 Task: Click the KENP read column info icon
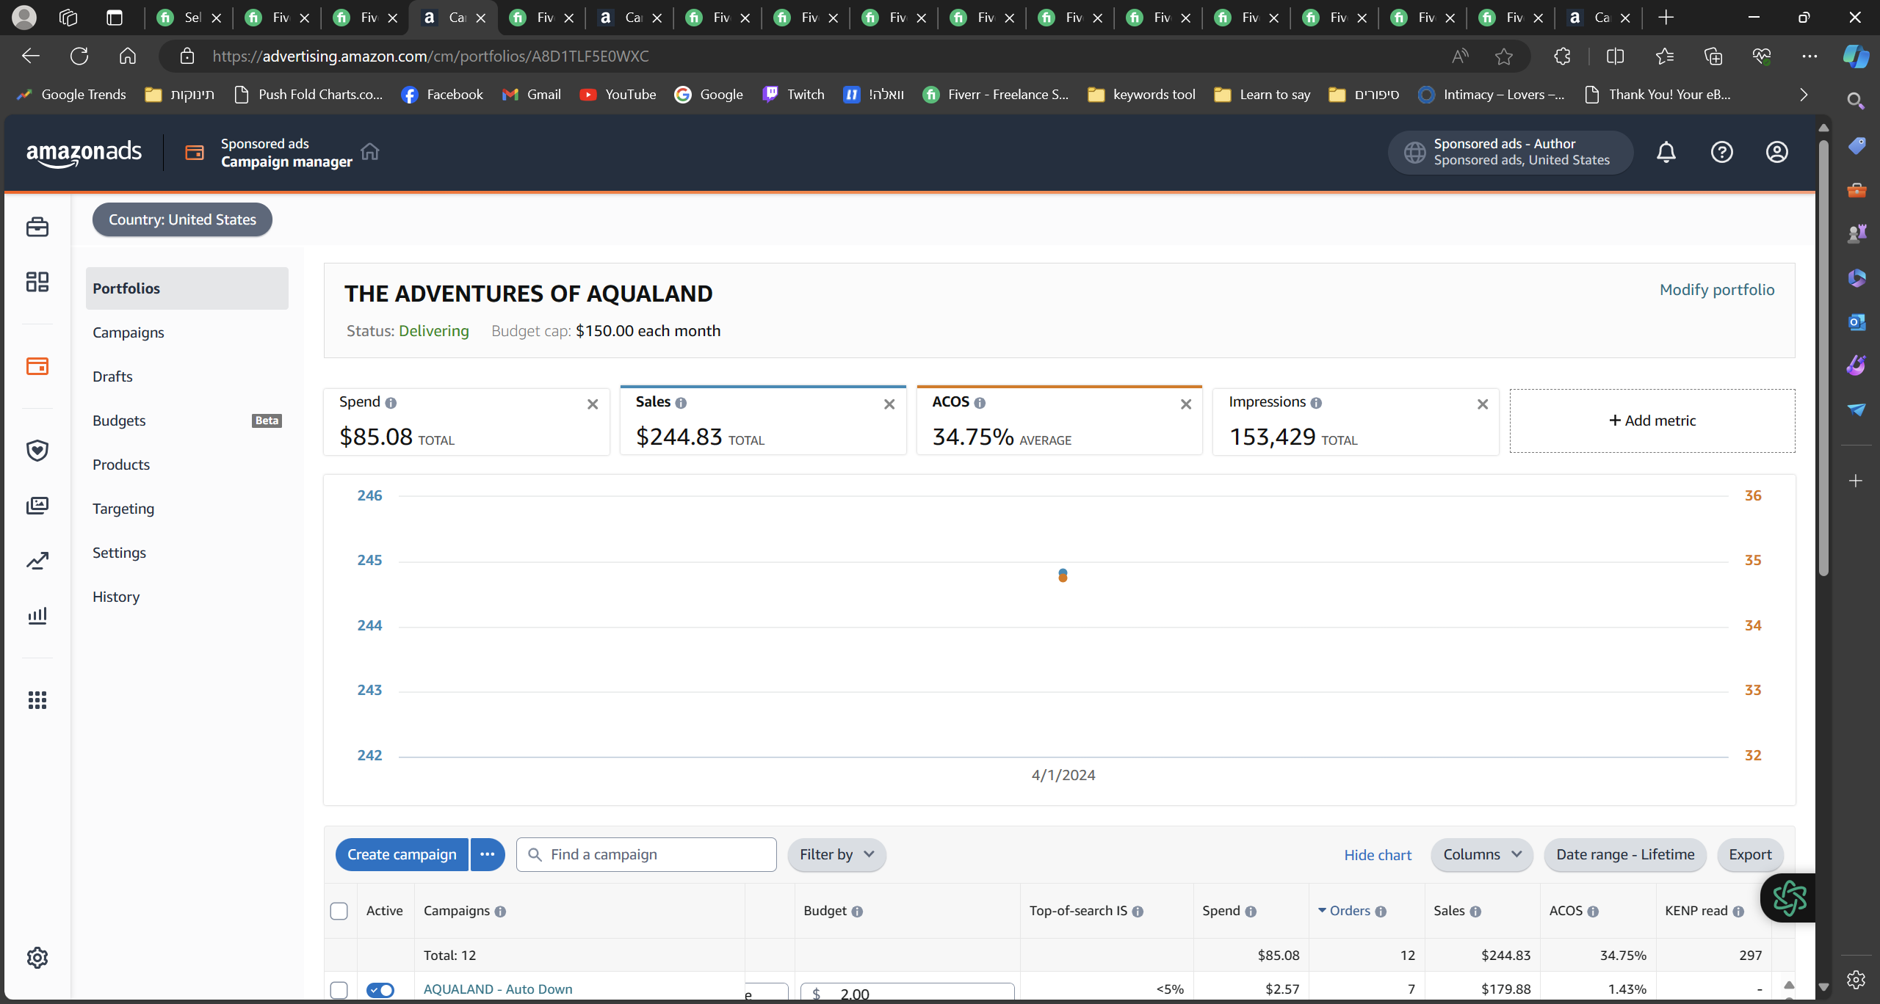tap(1738, 912)
